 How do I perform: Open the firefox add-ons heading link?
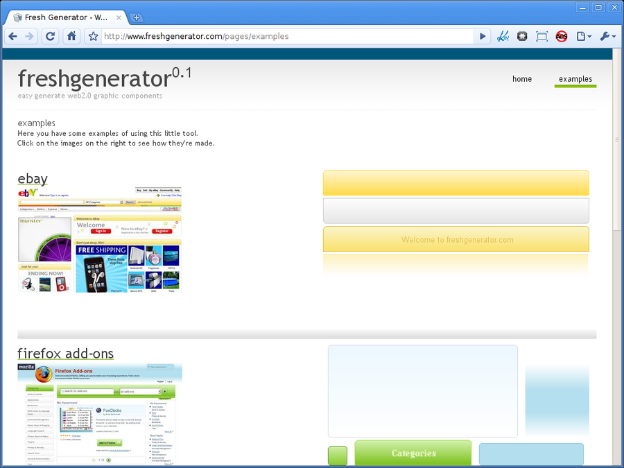66,354
